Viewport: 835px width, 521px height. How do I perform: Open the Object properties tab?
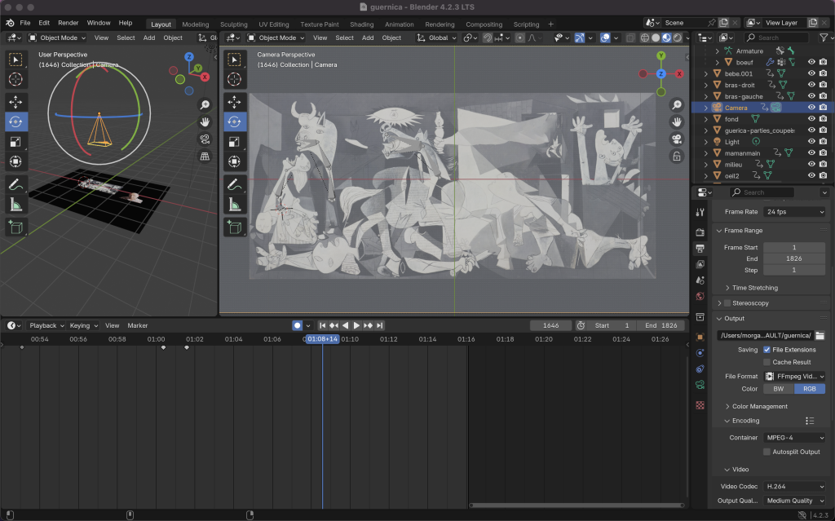coord(700,337)
